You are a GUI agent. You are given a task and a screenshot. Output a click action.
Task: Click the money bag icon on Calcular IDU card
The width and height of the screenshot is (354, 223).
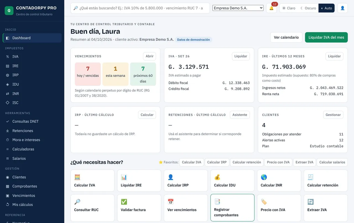tap(217, 177)
